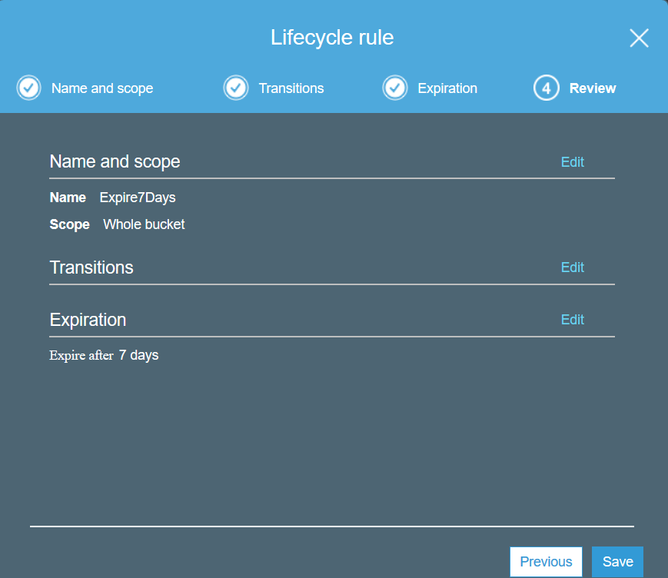Go to the Name and scope wizard step
Image resolution: width=668 pixels, height=578 pixels.
point(101,88)
